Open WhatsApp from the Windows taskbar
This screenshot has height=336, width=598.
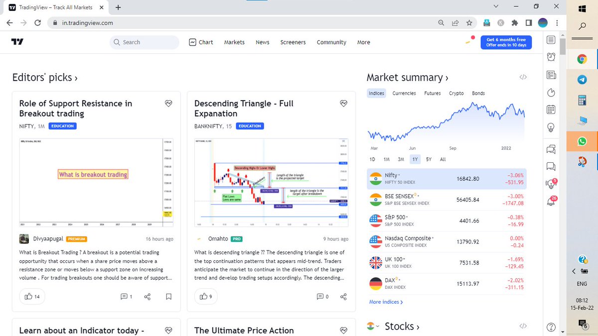coord(582,141)
